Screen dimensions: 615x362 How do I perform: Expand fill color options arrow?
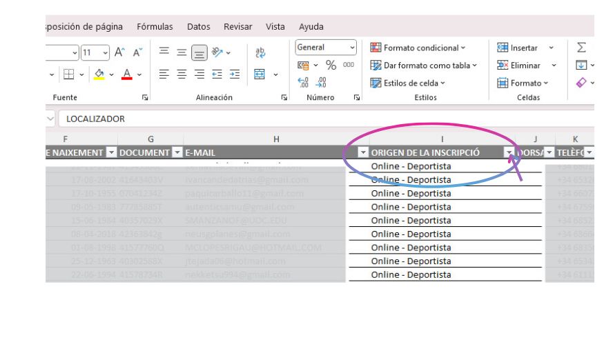tap(111, 74)
